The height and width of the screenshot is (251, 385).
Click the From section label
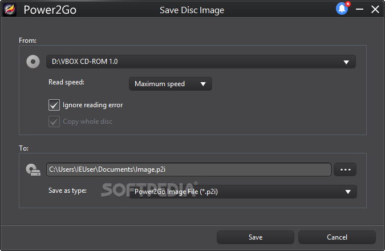(27, 41)
